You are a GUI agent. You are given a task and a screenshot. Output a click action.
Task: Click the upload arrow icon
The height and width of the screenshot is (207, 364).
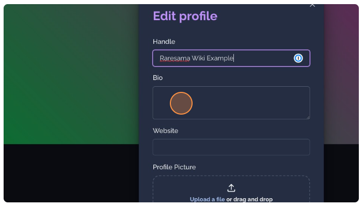point(231,188)
